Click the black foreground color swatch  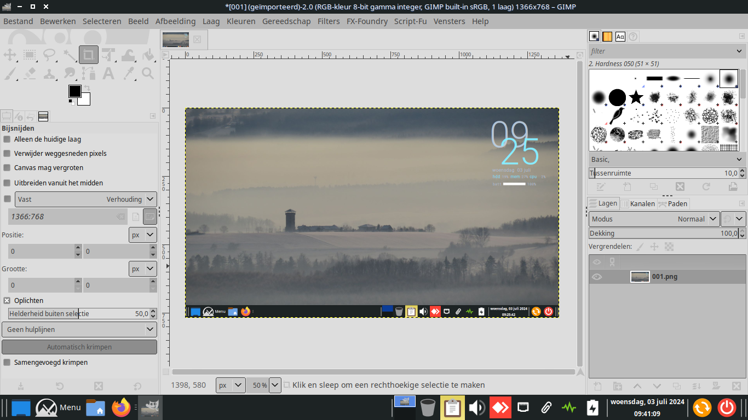click(74, 91)
